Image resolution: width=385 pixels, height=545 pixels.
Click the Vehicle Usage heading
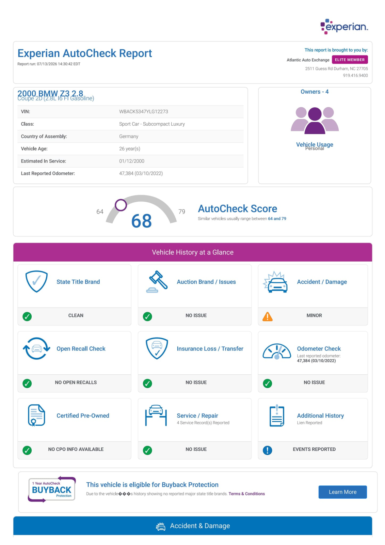[x=315, y=144]
